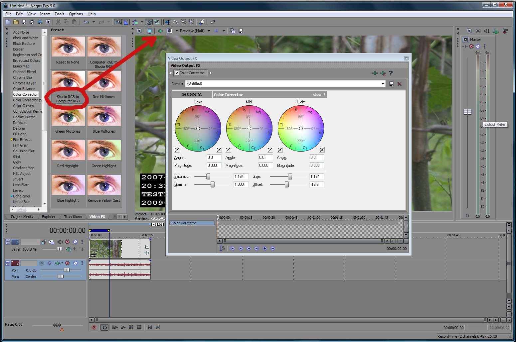Click the Split Screen View icon

click(x=170, y=31)
